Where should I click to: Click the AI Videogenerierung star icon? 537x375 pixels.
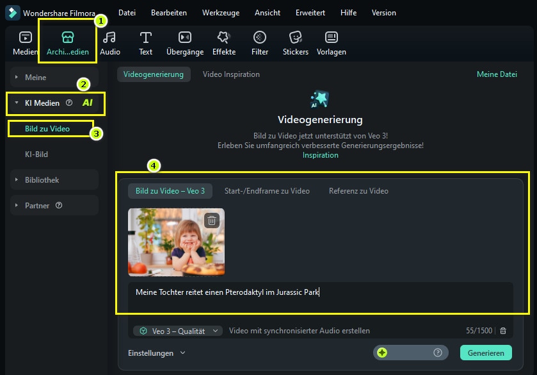click(320, 99)
